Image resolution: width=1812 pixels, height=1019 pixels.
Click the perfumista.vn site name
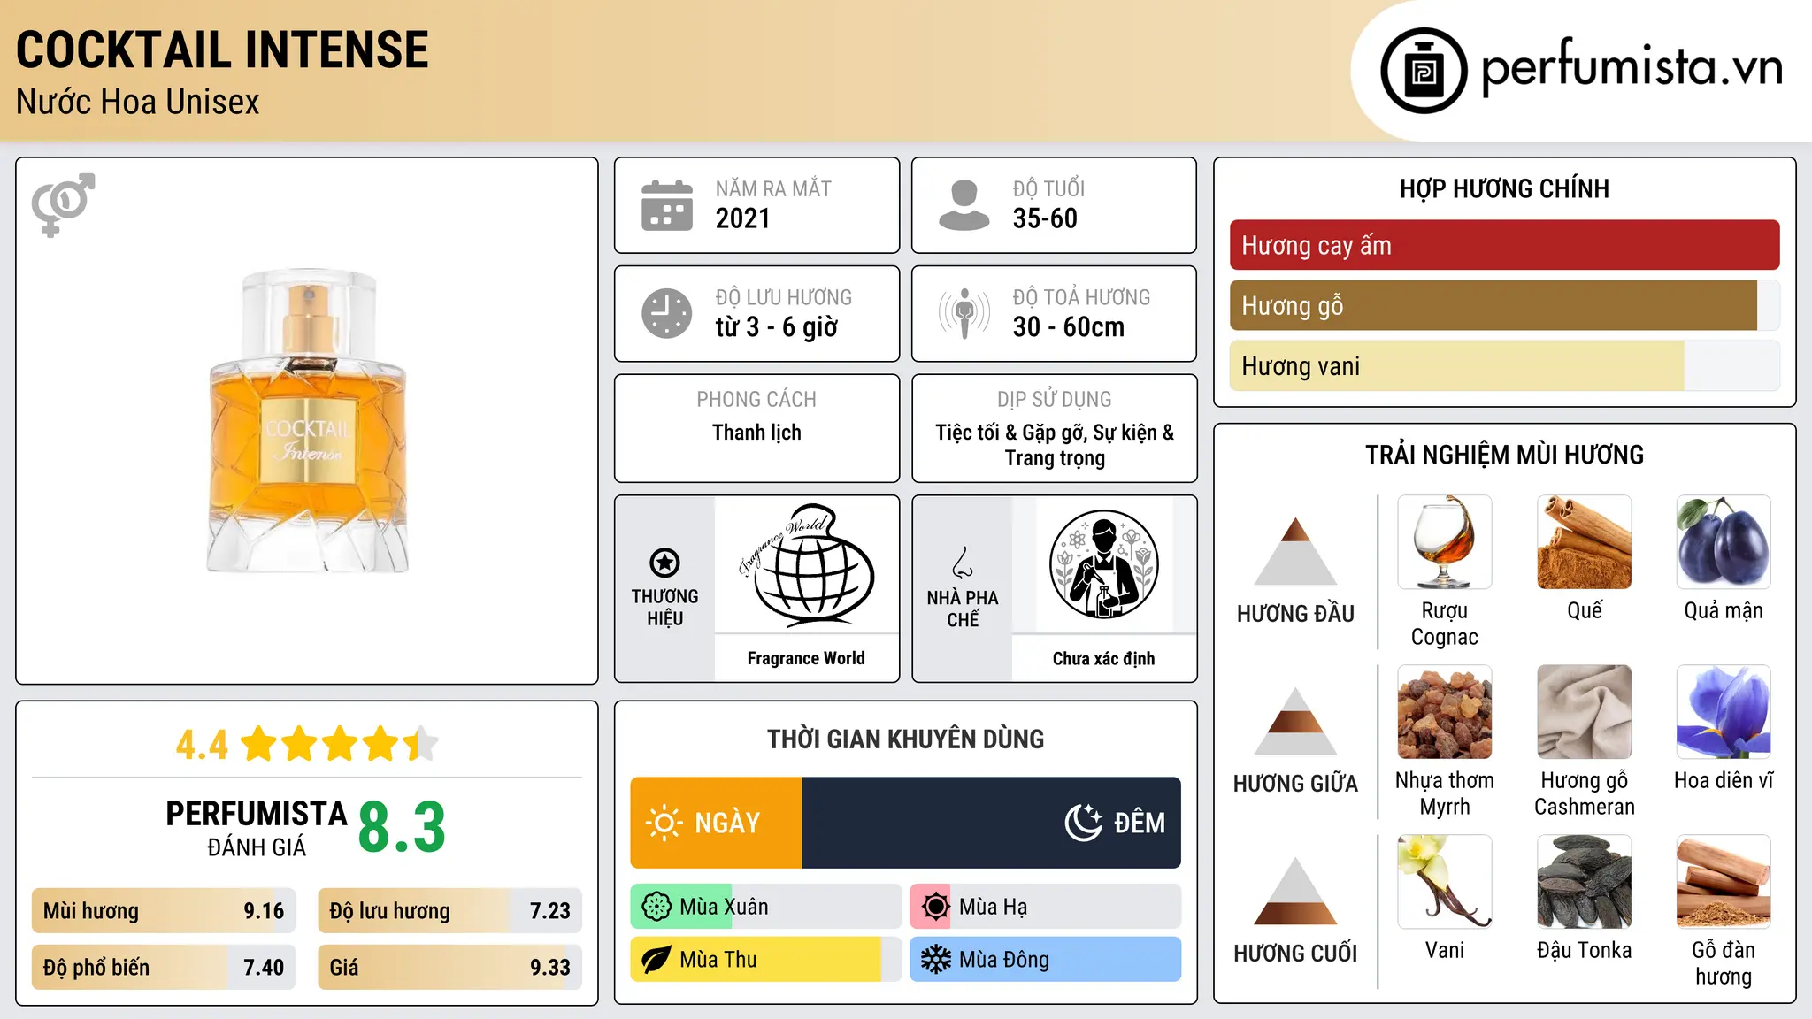(x=1632, y=67)
